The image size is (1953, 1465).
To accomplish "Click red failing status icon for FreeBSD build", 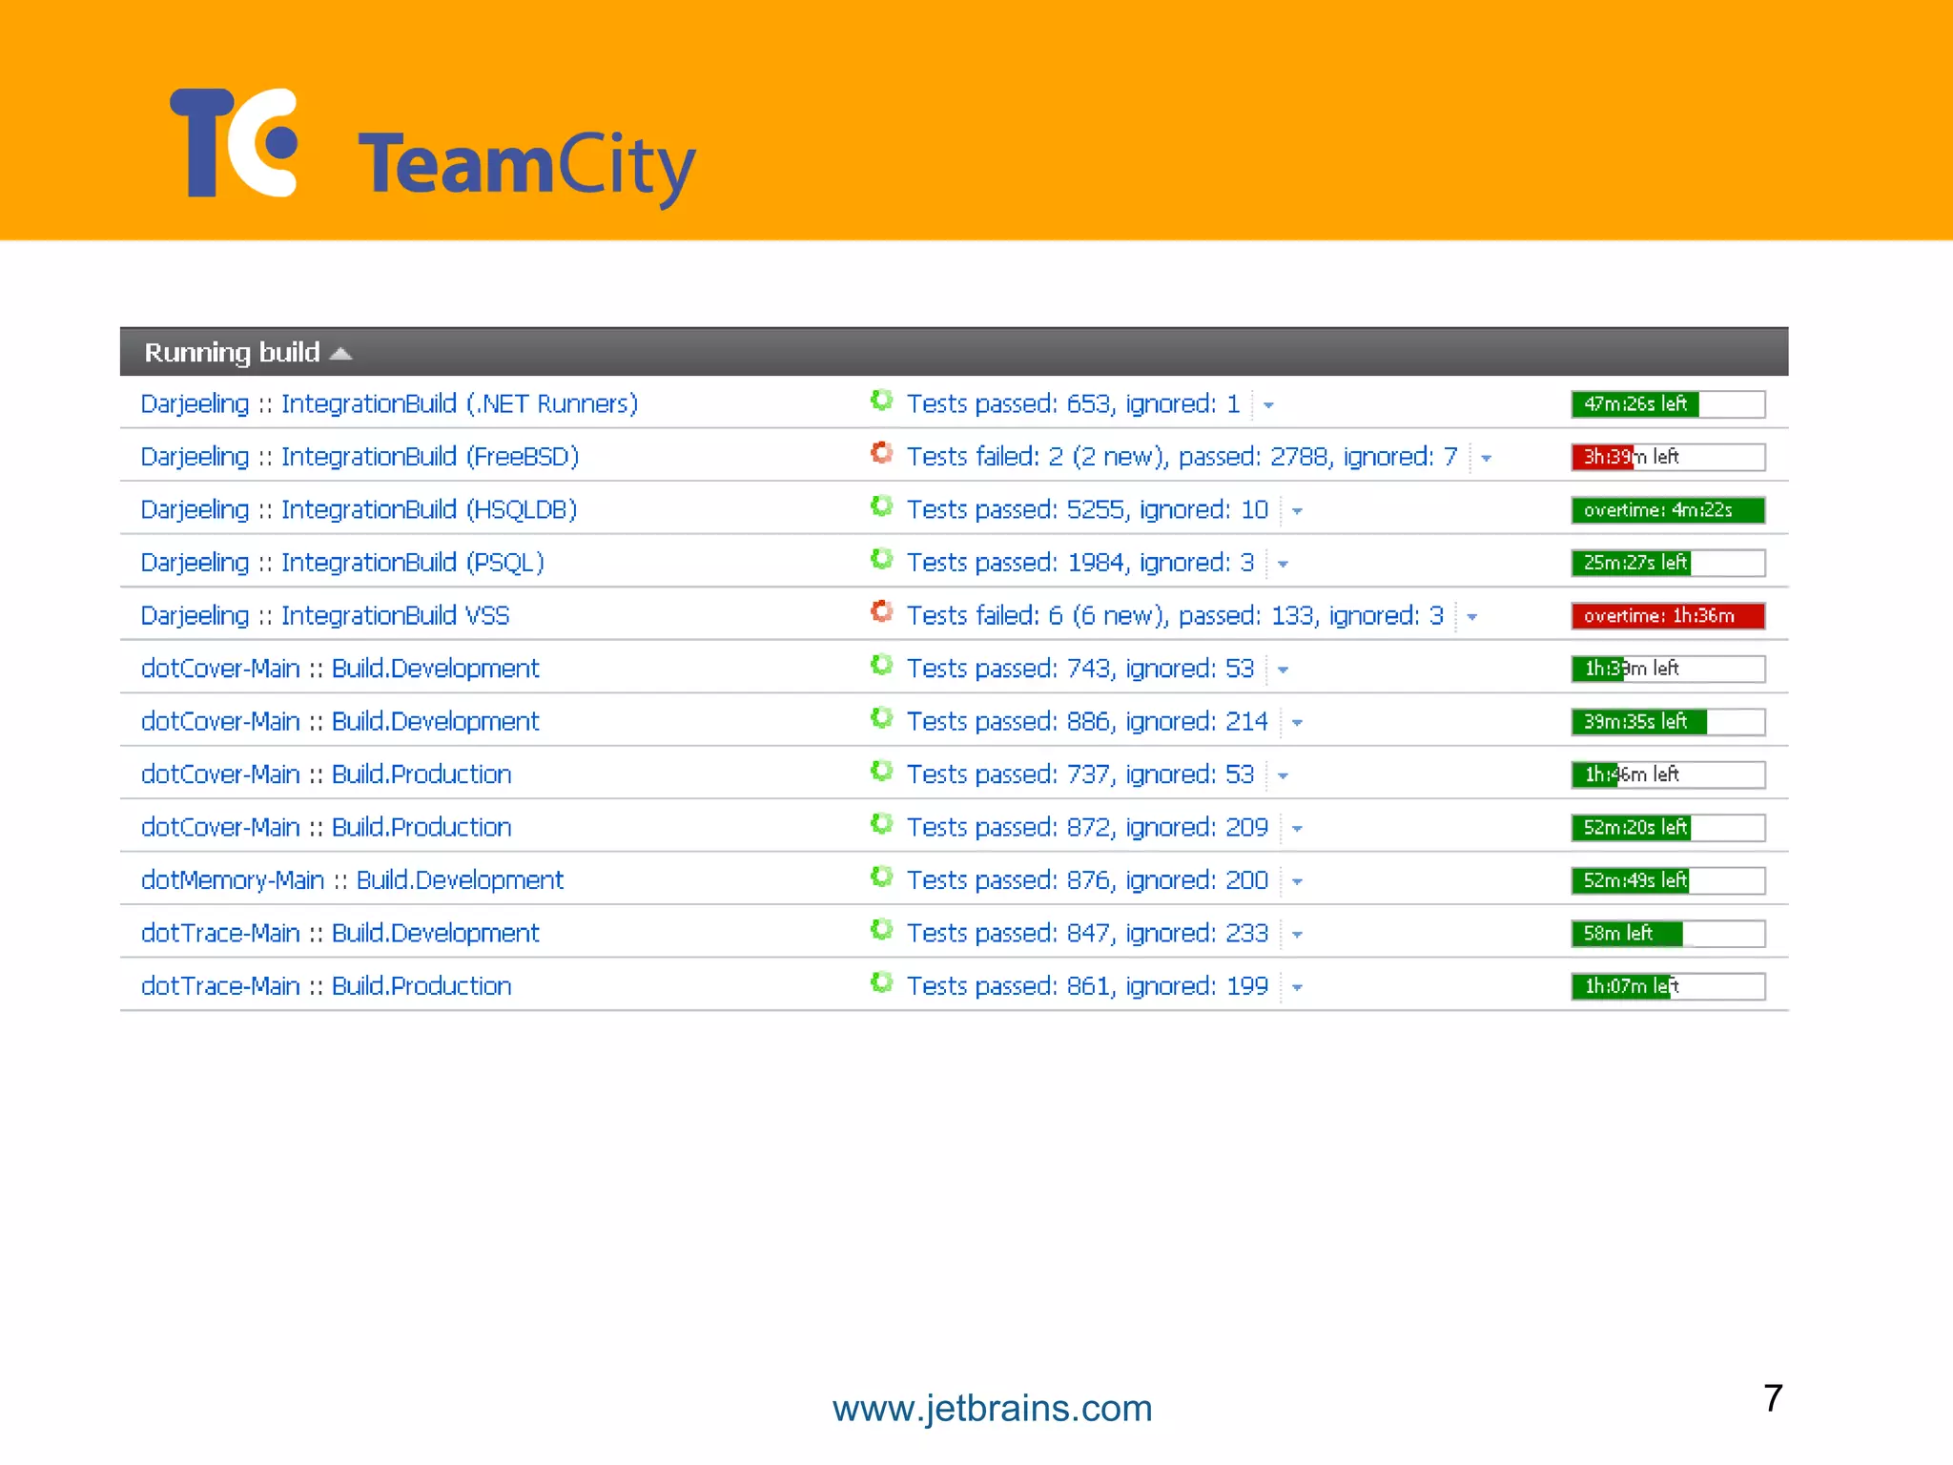I will pos(881,454).
